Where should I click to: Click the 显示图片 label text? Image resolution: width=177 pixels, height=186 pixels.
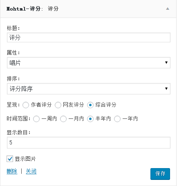(x=25, y=159)
